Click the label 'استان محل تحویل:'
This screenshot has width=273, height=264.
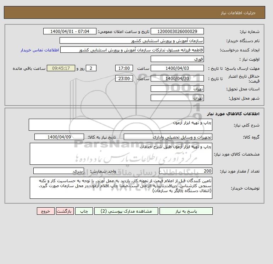[x=243, y=89]
